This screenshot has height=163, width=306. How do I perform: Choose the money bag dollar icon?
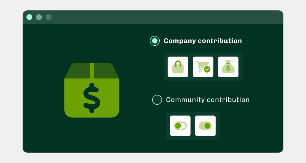coord(228,67)
